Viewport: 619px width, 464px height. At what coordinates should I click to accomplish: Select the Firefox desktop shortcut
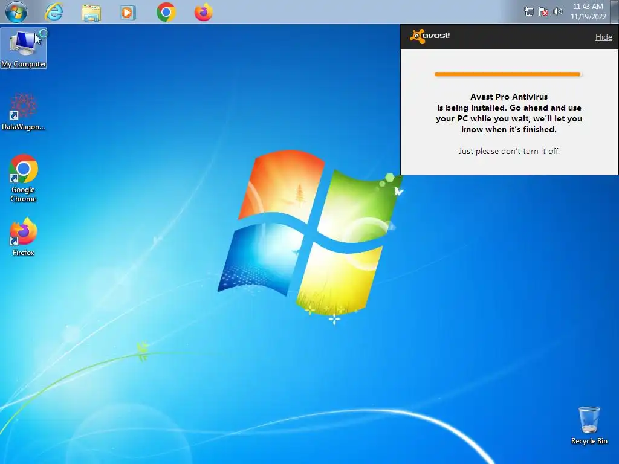[24, 237]
